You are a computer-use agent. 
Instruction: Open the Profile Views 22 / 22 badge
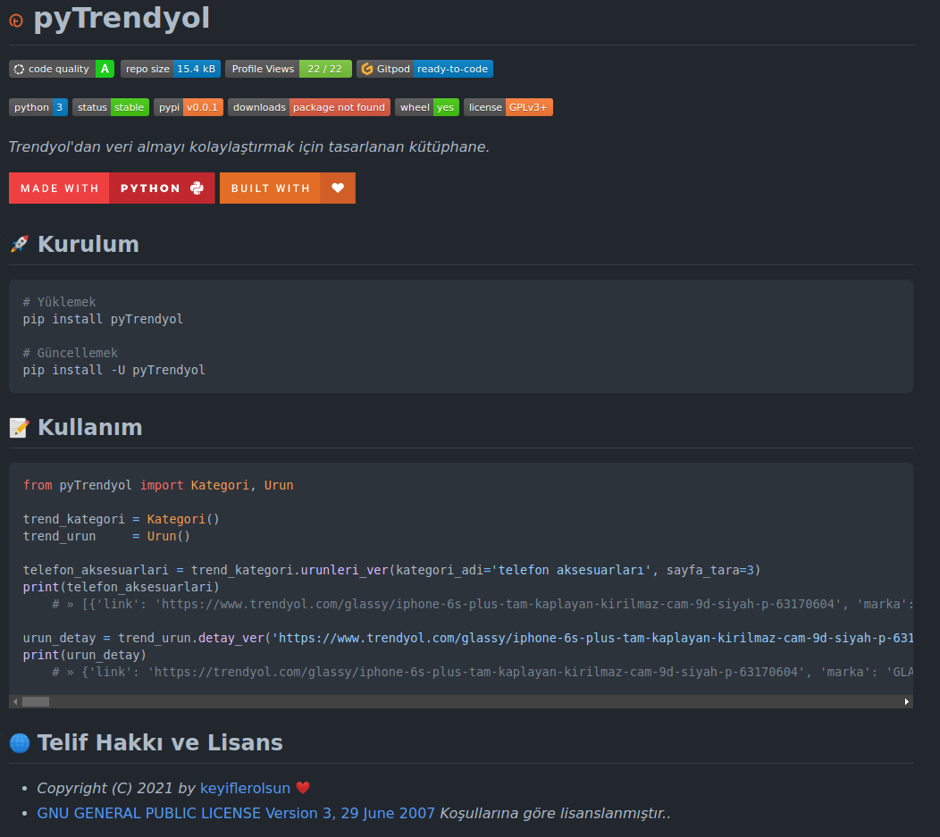[289, 69]
